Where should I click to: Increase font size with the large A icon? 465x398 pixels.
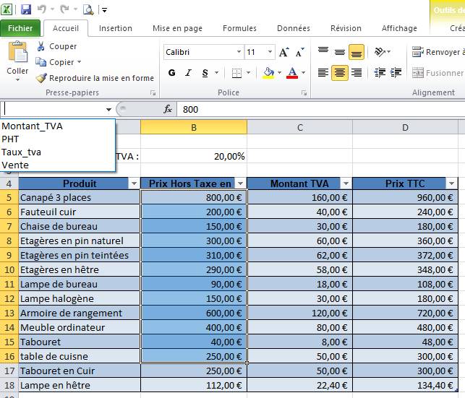(x=283, y=53)
